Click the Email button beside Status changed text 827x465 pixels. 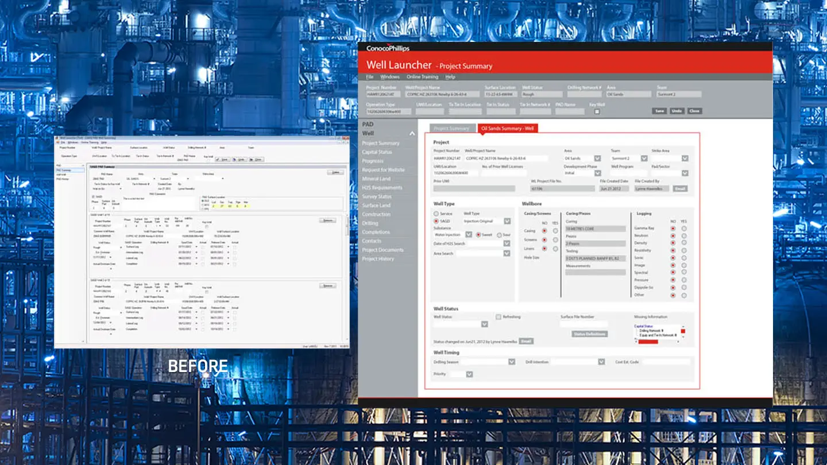526,341
